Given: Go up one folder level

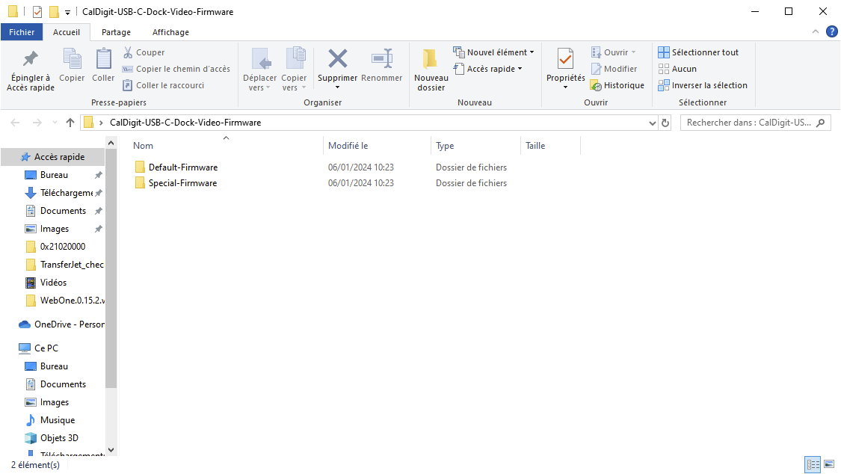Looking at the screenshot, I should pos(70,123).
